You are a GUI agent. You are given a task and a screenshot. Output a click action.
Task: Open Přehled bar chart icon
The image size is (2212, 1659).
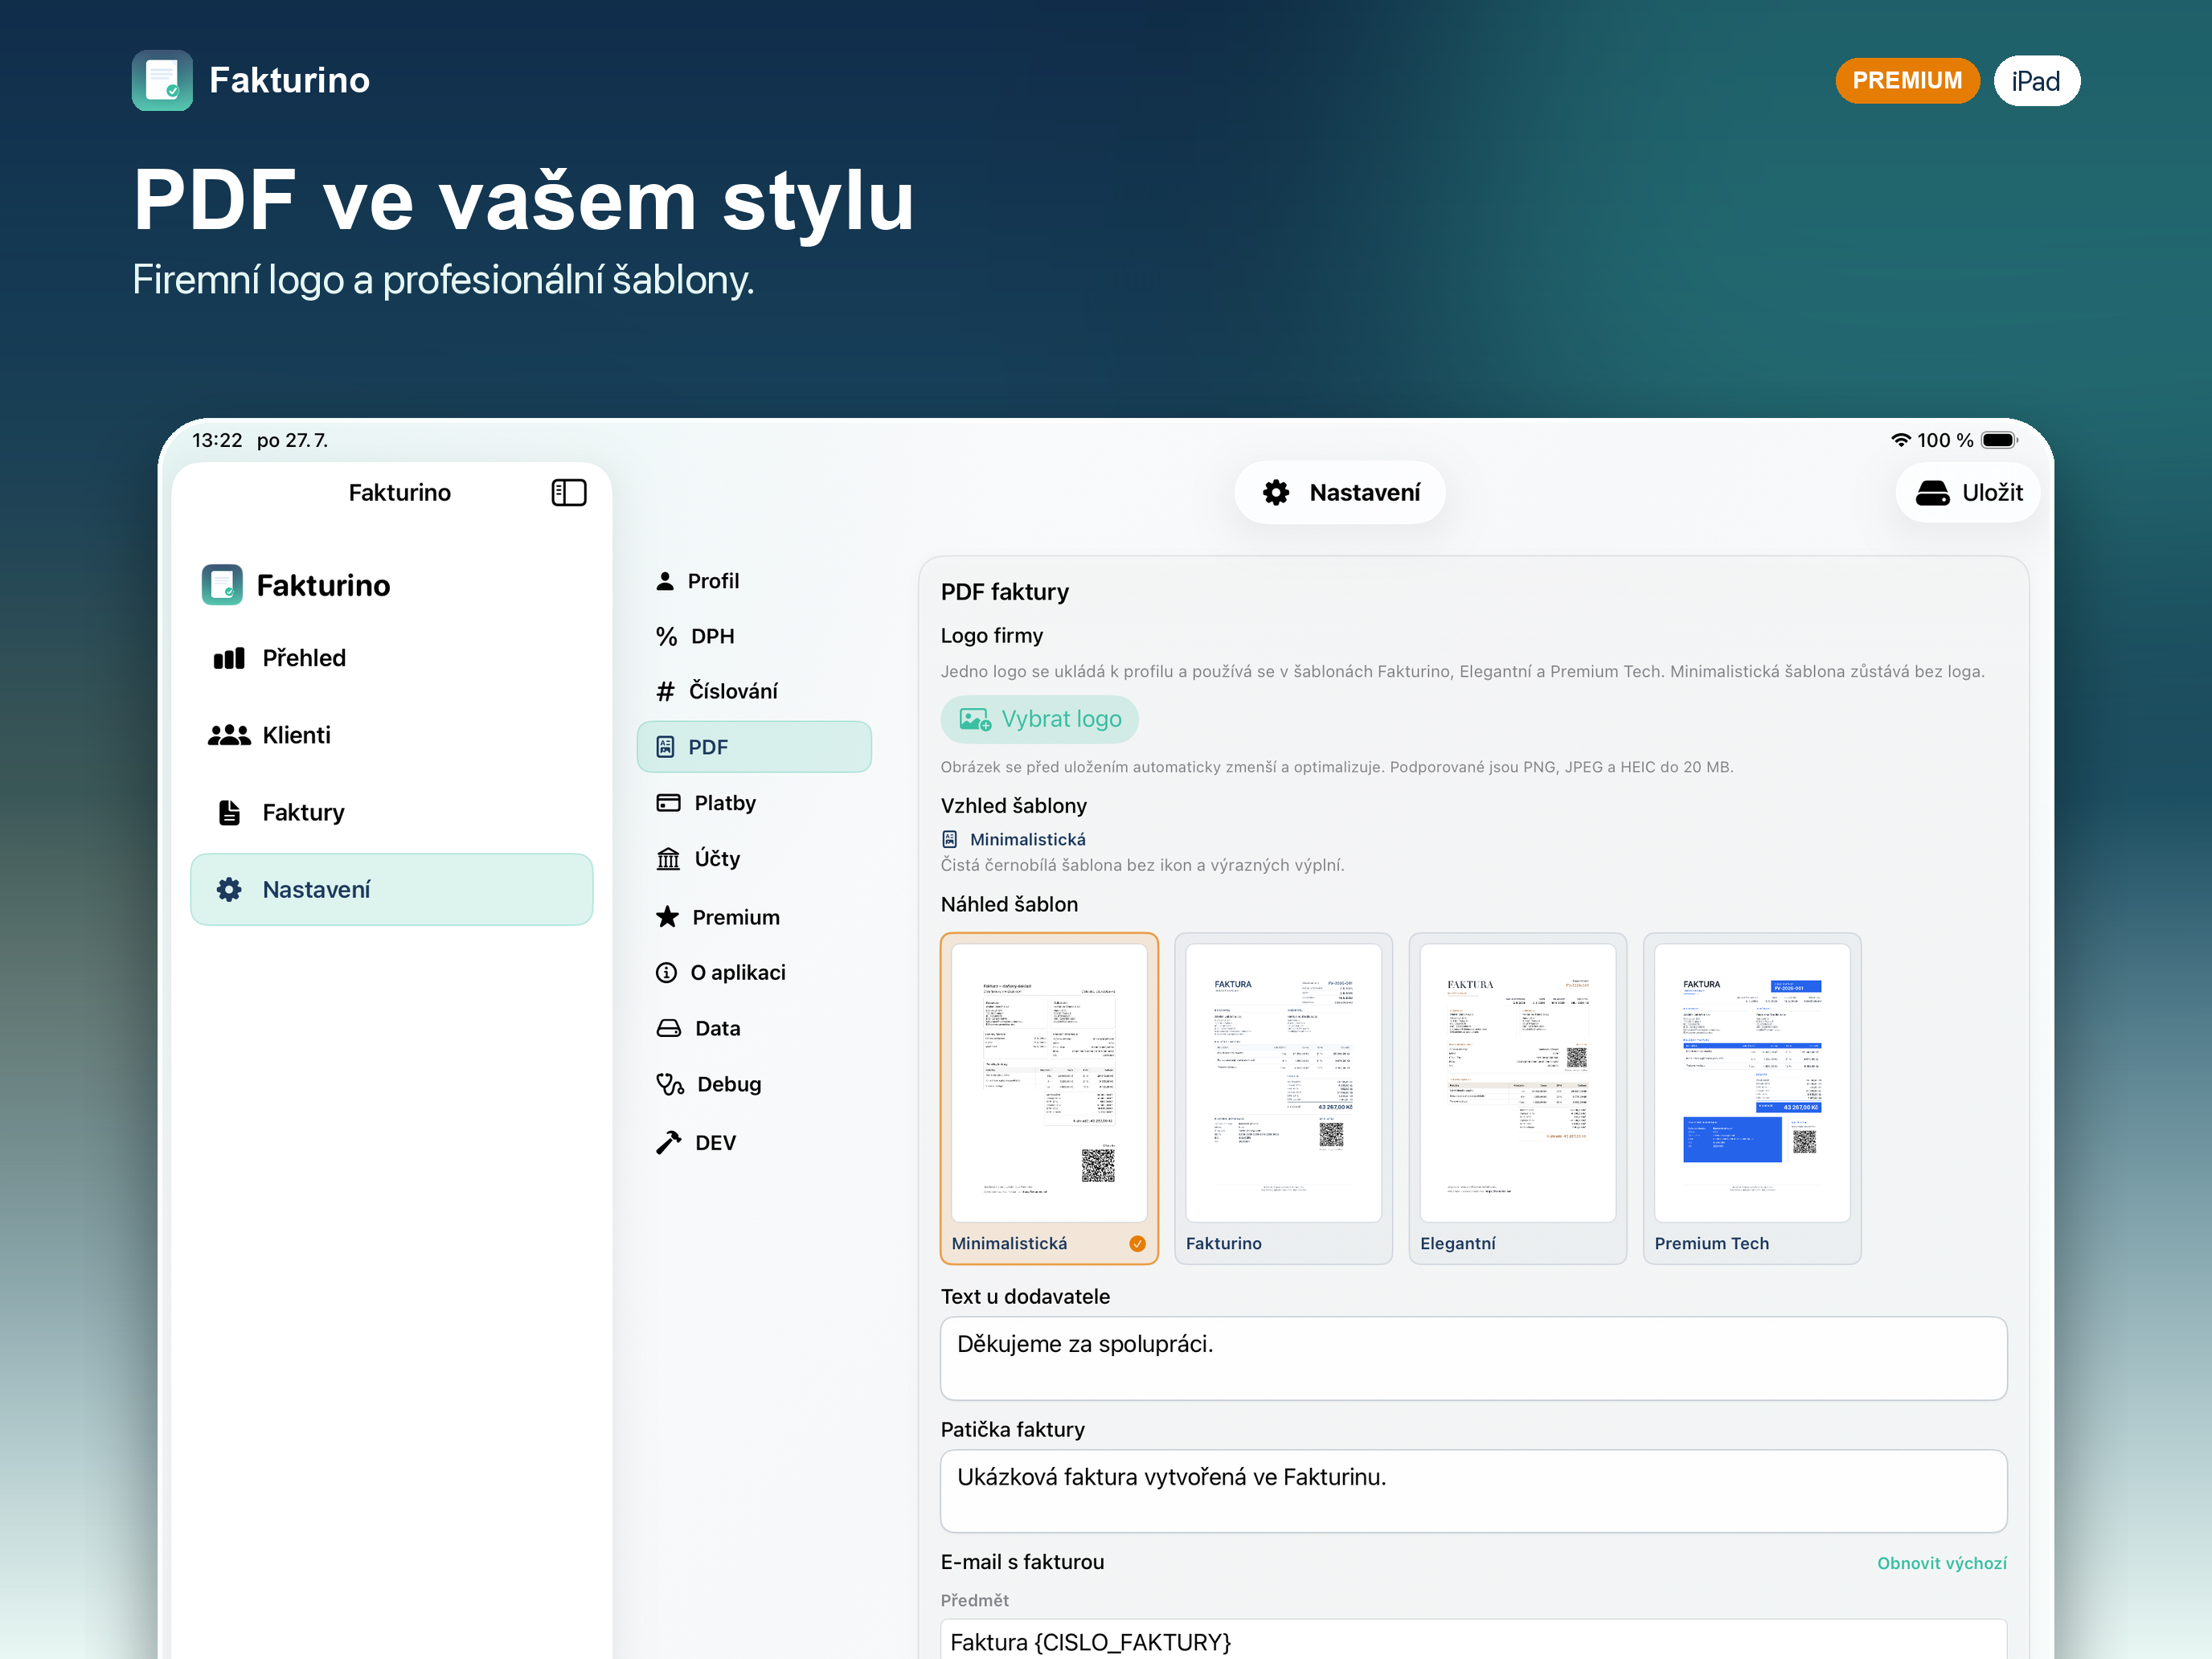click(229, 658)
